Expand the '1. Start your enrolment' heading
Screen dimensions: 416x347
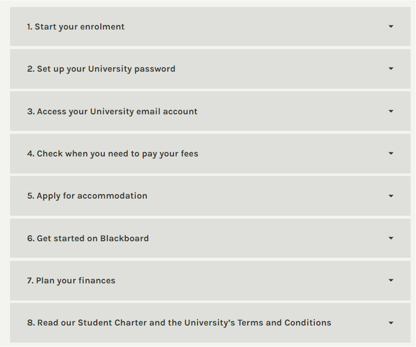click(x=76, y=27)
